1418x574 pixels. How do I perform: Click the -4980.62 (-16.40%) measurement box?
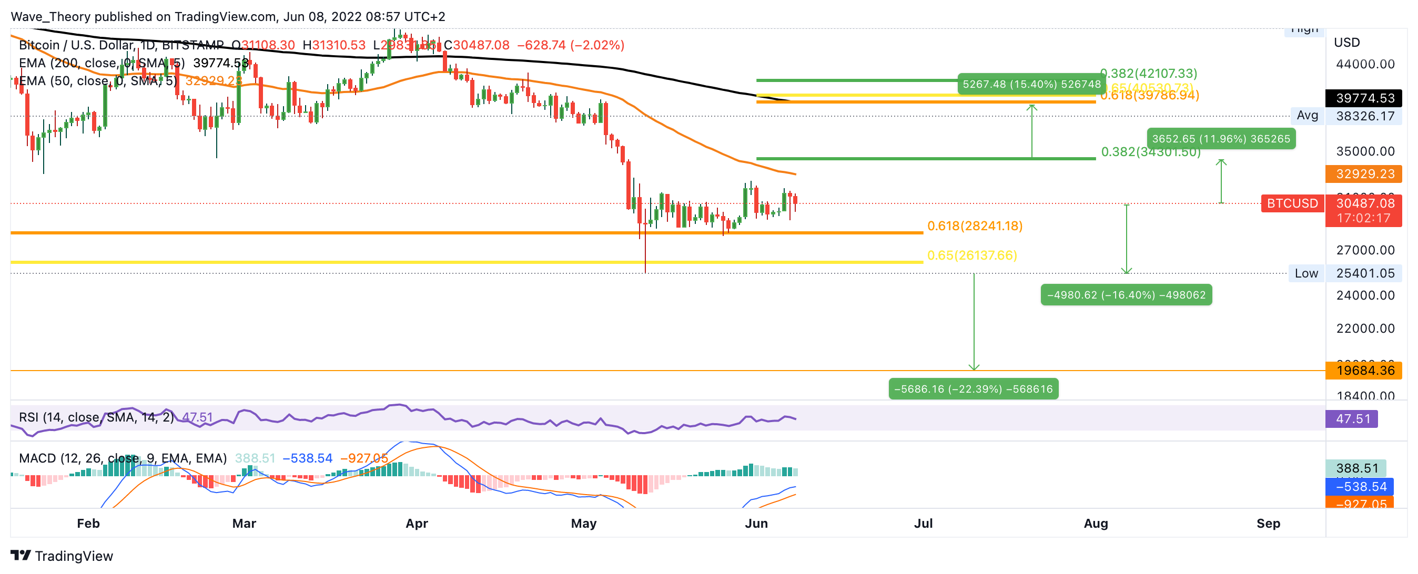[x=1126, y=295]
